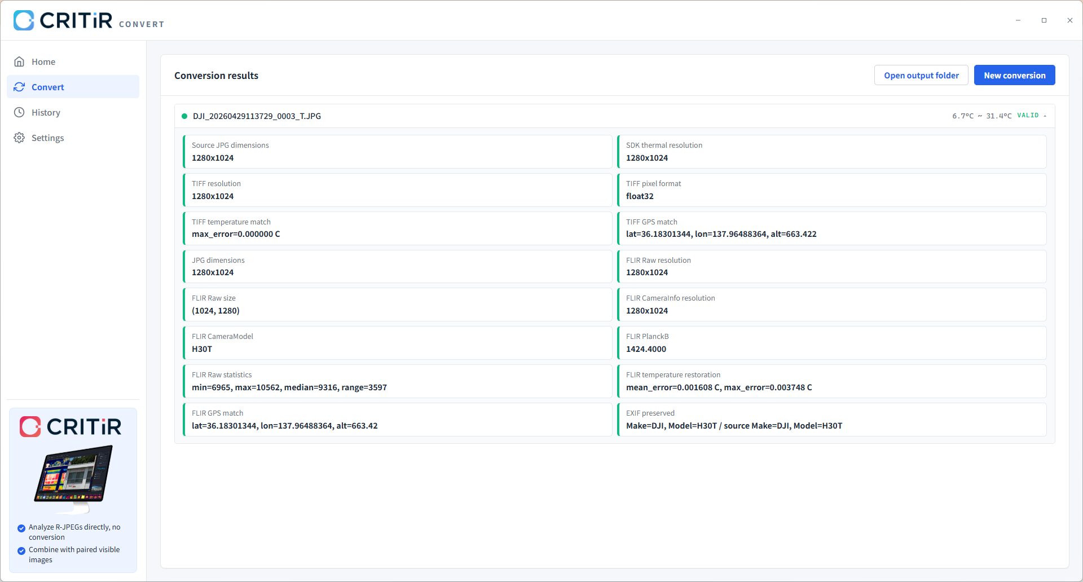Click the History clock icon
The width and height of the screenshot is (1083, 582).
[x=19, y=112]
